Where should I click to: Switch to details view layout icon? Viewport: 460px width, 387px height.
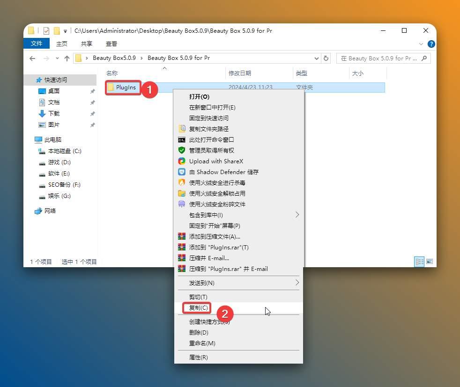click(x=419, y=262)
